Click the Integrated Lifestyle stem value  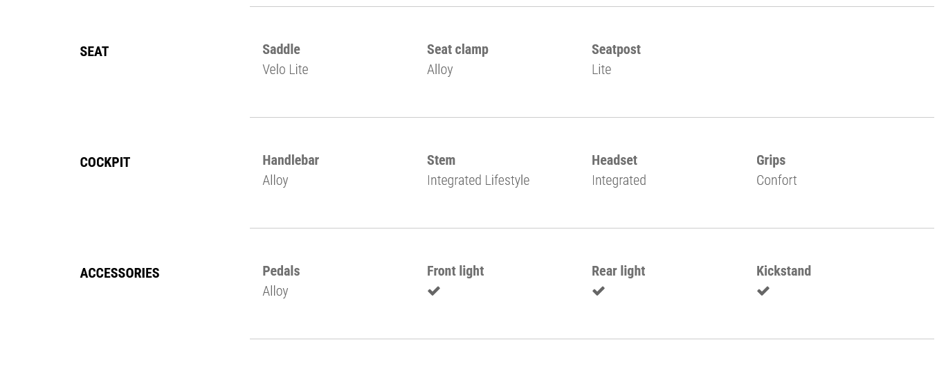(478, 181)
